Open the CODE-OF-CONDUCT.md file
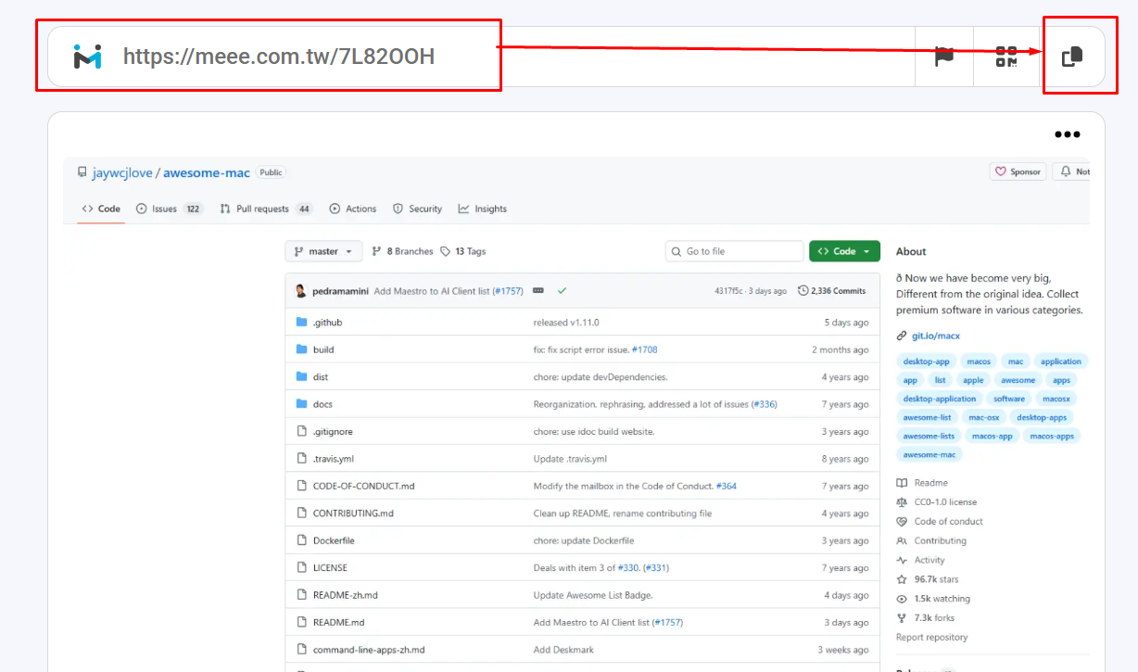The image size is (1138, 672). point(363,486)
